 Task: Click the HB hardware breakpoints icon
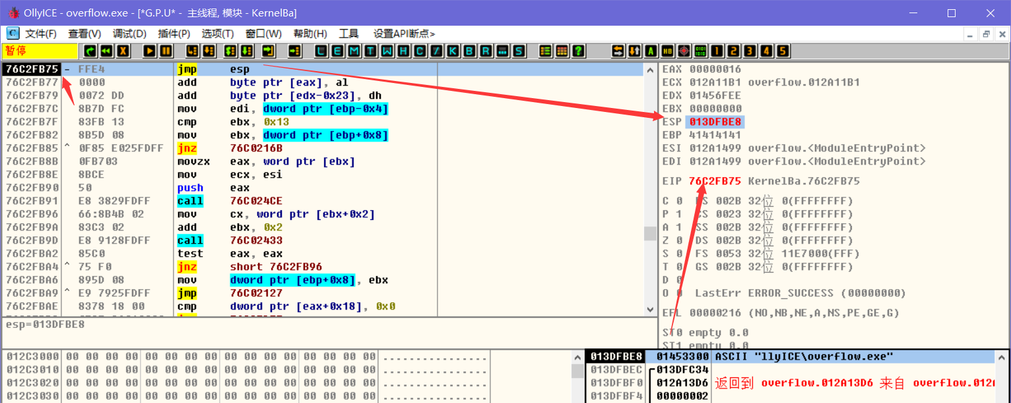click(667, 51)
